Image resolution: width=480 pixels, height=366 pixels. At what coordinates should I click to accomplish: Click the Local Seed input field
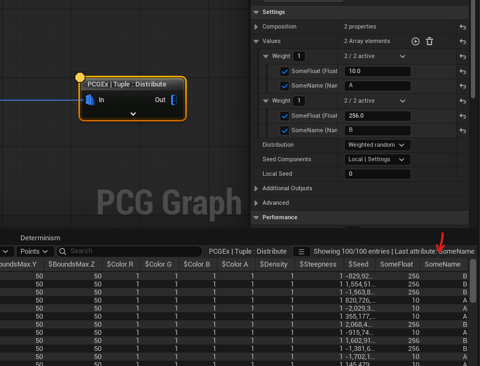point(377,174)
